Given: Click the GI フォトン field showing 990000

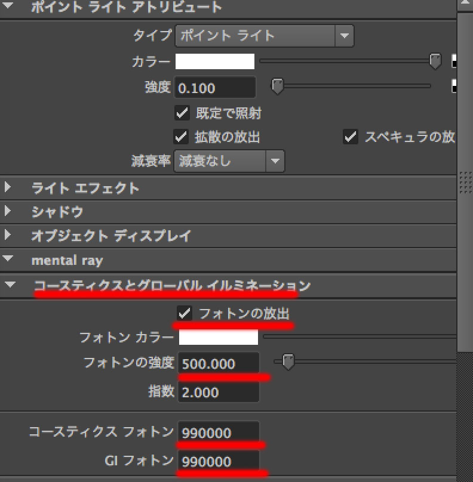Looking at the screenshot, I should pos(219,461).
